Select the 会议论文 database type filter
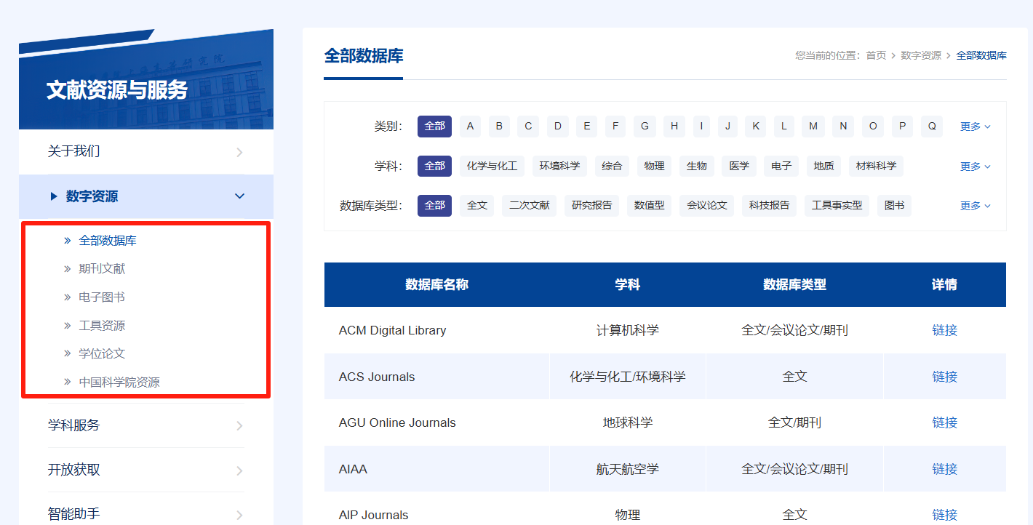 pyautogui.click(x=706, y=206)
